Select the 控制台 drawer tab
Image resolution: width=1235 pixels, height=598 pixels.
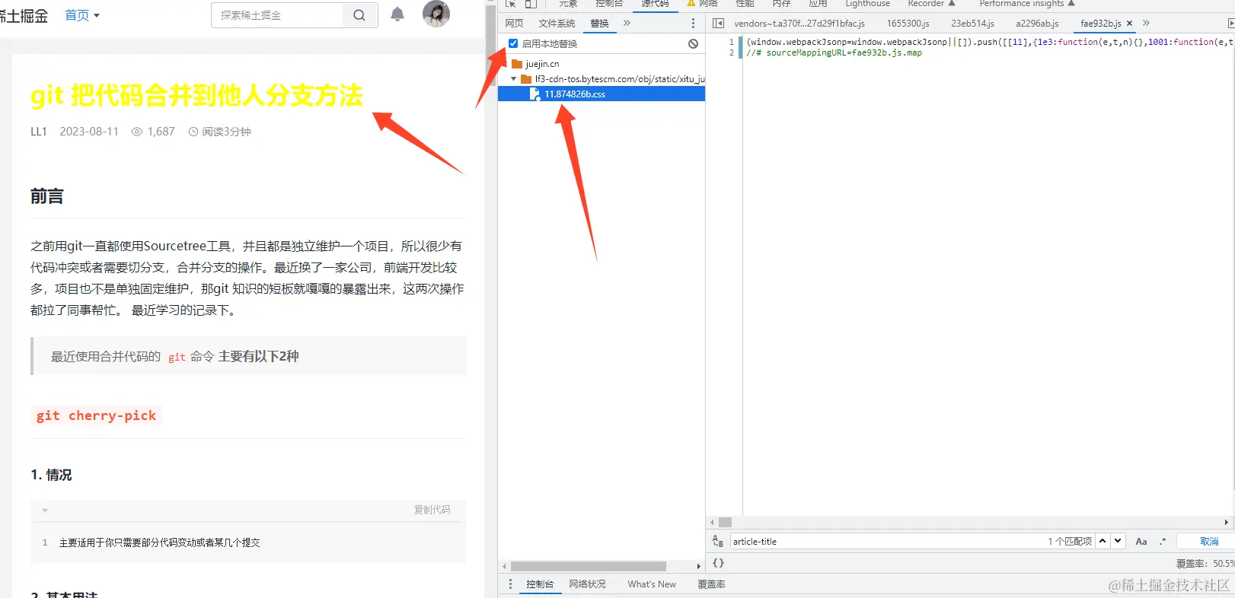(x=540, y=584)
